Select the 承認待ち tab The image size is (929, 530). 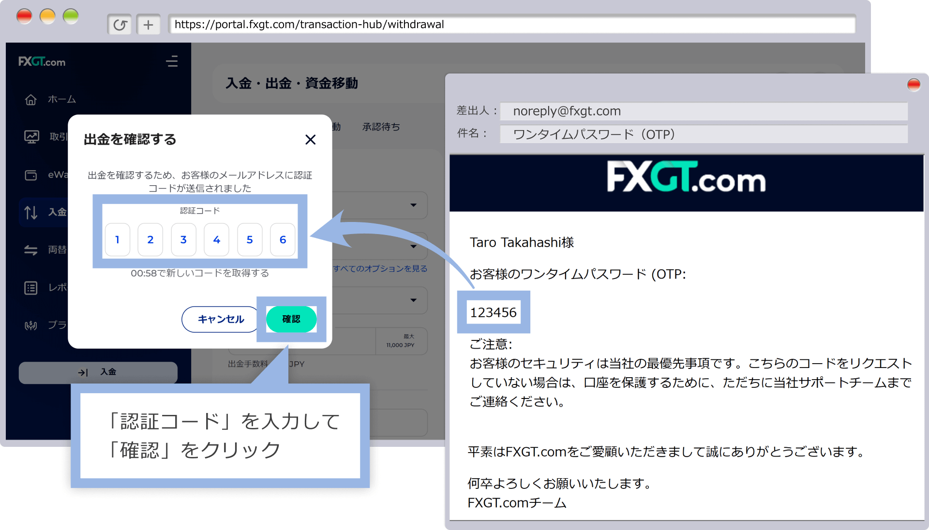tap(381, 127)
